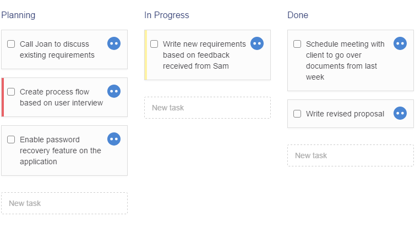
Task: Check the Schedule meeting with client checkbox
Action: pyautogui.click(x=297, y=44)
